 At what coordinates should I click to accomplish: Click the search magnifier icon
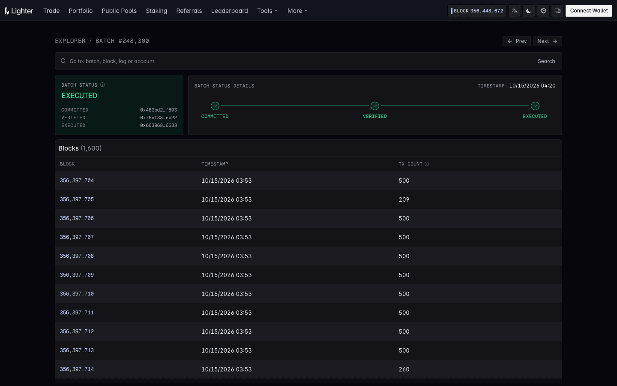[x=63, y=61]
